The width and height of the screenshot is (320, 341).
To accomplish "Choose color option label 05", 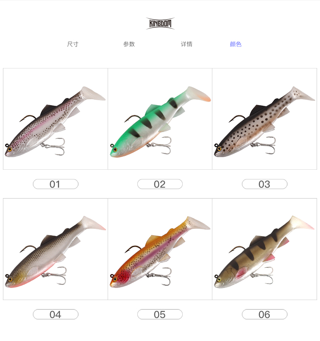I will [x=160, y=314].
